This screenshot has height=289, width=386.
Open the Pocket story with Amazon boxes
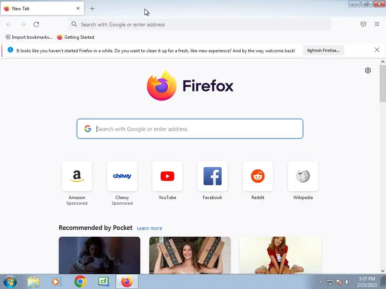click(x=190, y=256)
